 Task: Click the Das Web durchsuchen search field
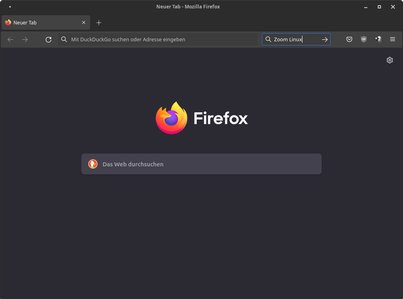click(x=201, y=164)
